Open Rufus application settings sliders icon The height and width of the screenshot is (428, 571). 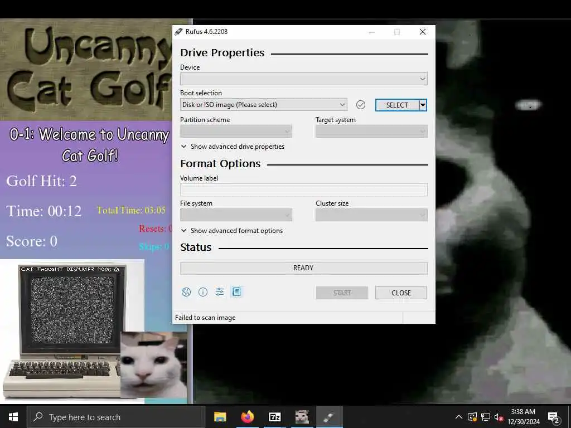[220, 292]
